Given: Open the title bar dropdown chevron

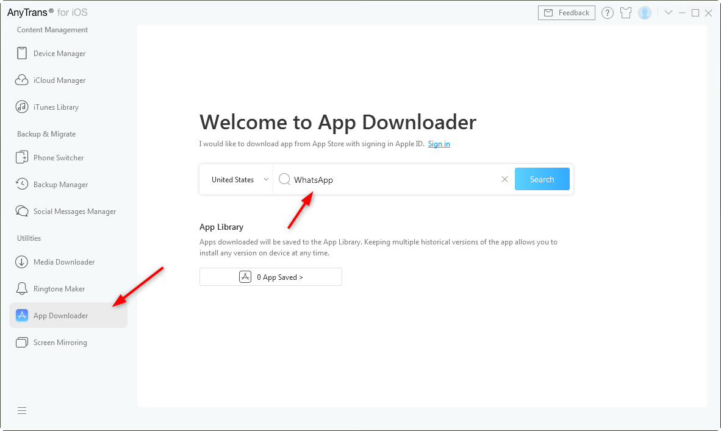Looking at the screenshot, I should [x=668, y=13].
